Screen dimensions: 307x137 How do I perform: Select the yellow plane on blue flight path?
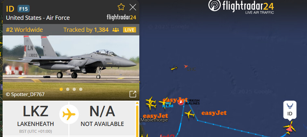click(189, 114)
